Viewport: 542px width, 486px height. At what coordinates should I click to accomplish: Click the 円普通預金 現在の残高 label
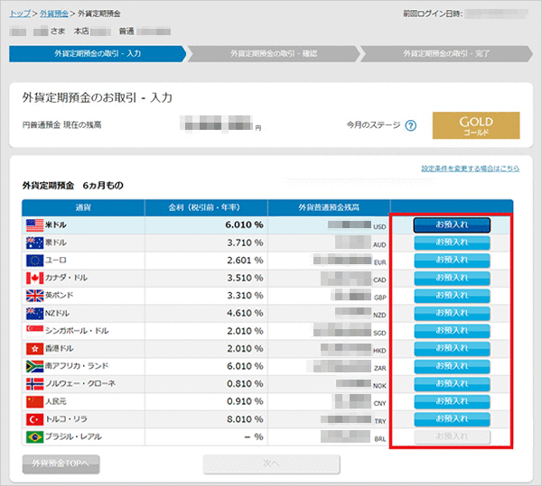(61, 124)
